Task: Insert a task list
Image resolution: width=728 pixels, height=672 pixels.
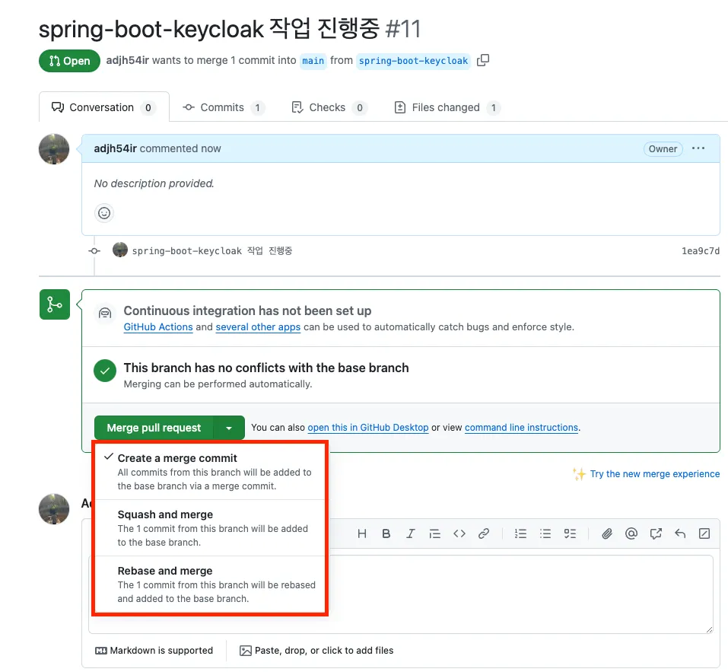Action: pyautogui.click(x=570, y=533)
